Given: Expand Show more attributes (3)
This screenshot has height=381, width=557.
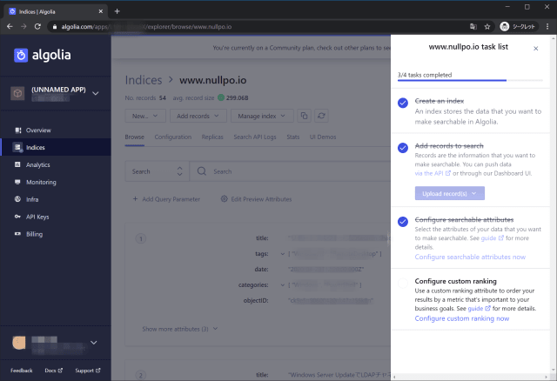Looking at the screenshot, I should (x=180, y=329).
